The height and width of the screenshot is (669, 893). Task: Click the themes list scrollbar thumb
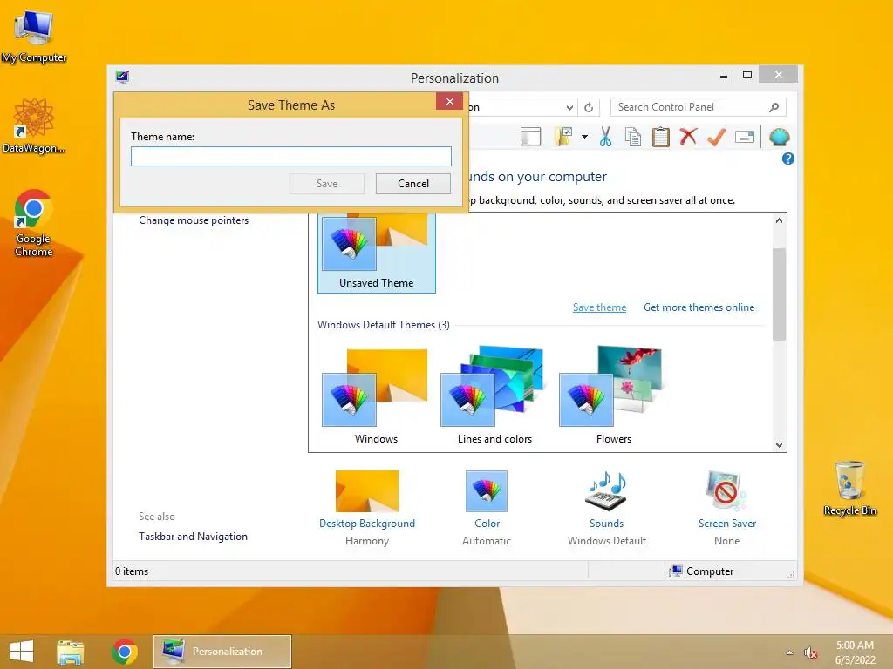[779, 294]
